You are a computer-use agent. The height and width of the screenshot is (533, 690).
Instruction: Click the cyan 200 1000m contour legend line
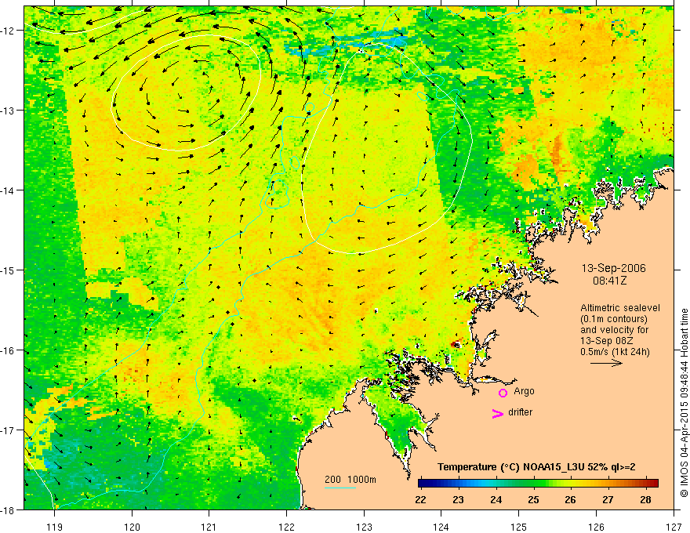click(340, 488)
